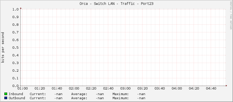The height and width of the screenshot is (102, 233).
Task: Click the 02:40 time axis label
Action: [108, 88]
